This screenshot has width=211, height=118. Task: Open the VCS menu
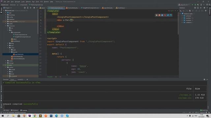point(42,2)
